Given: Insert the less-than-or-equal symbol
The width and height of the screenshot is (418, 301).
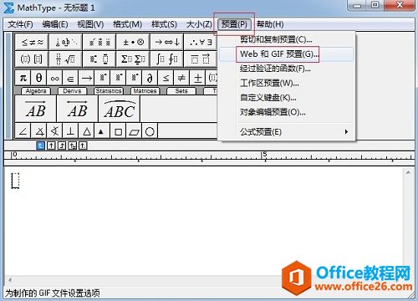Looking at the screenshot, I should coord(166,78).
